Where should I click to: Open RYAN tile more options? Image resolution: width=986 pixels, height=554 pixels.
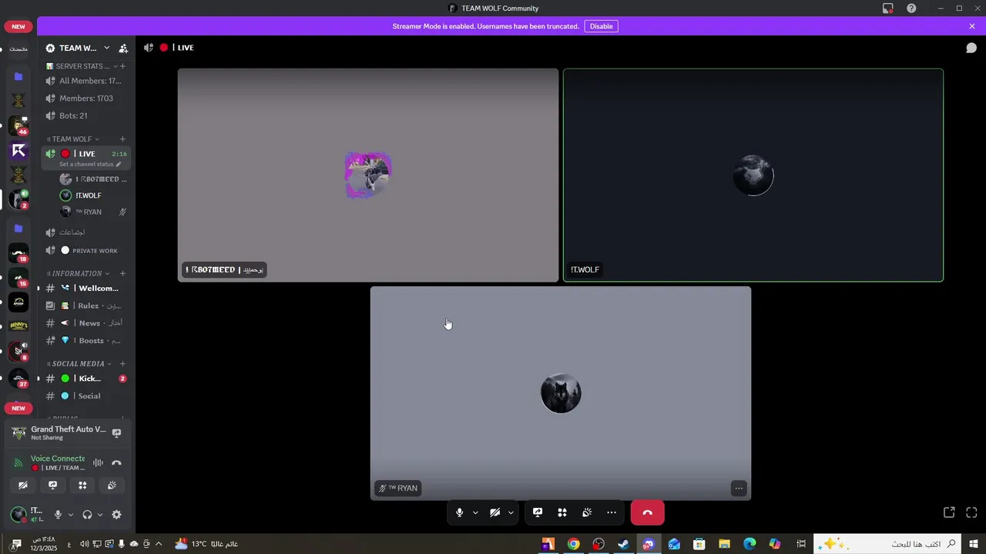tap(739, 488)
